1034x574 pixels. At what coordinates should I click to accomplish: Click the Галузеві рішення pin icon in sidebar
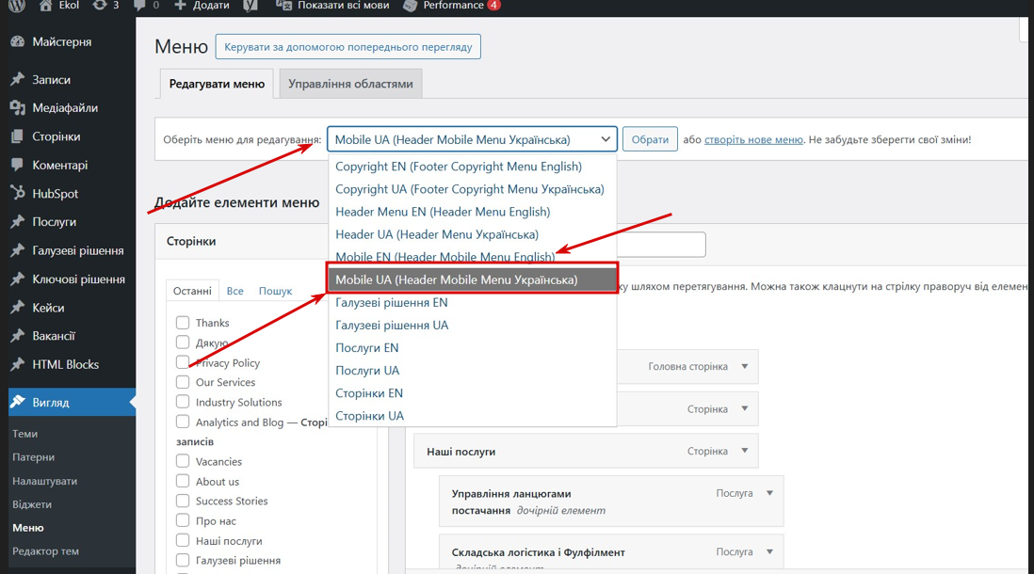coord(18,250)
